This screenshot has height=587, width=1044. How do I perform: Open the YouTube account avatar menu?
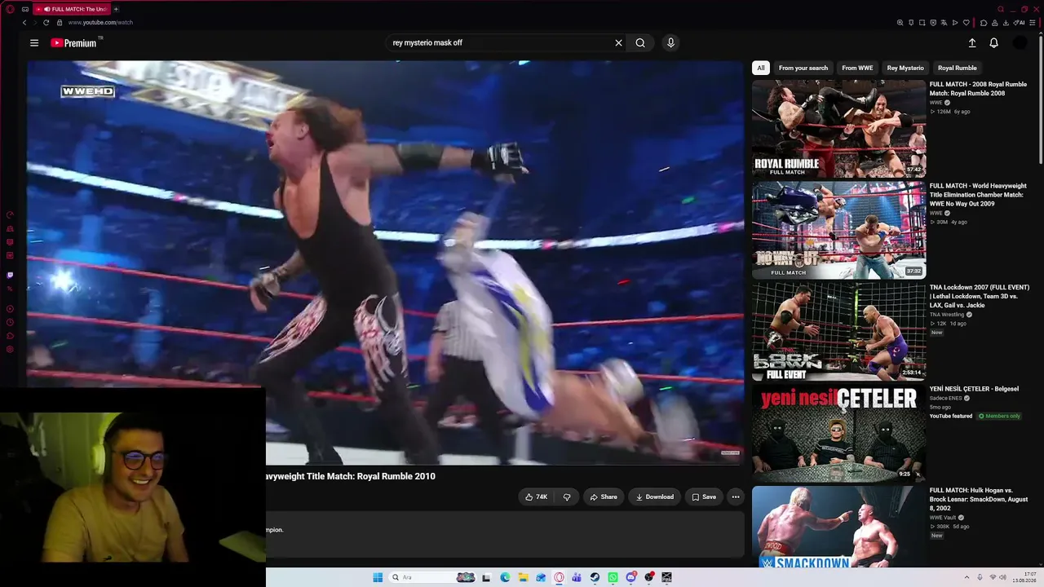point(1020,43)
